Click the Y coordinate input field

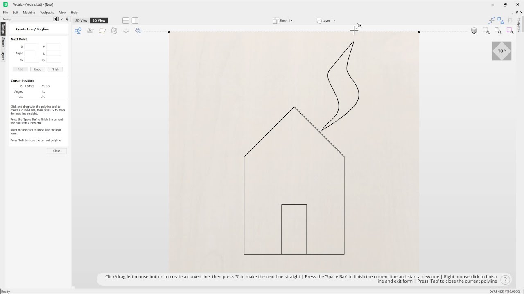click(x=54, y=47)
